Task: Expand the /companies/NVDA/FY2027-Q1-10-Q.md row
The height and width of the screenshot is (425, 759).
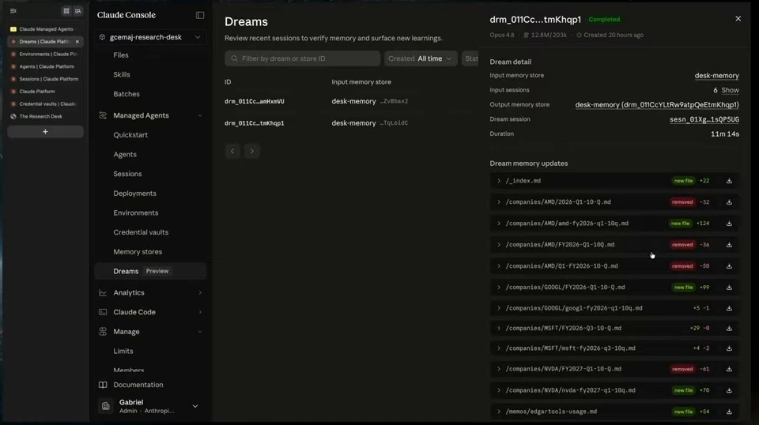Action: [x=499, y=369]
